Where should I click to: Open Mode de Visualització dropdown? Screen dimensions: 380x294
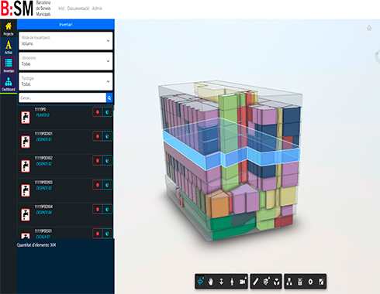click(x=66, y=41)
